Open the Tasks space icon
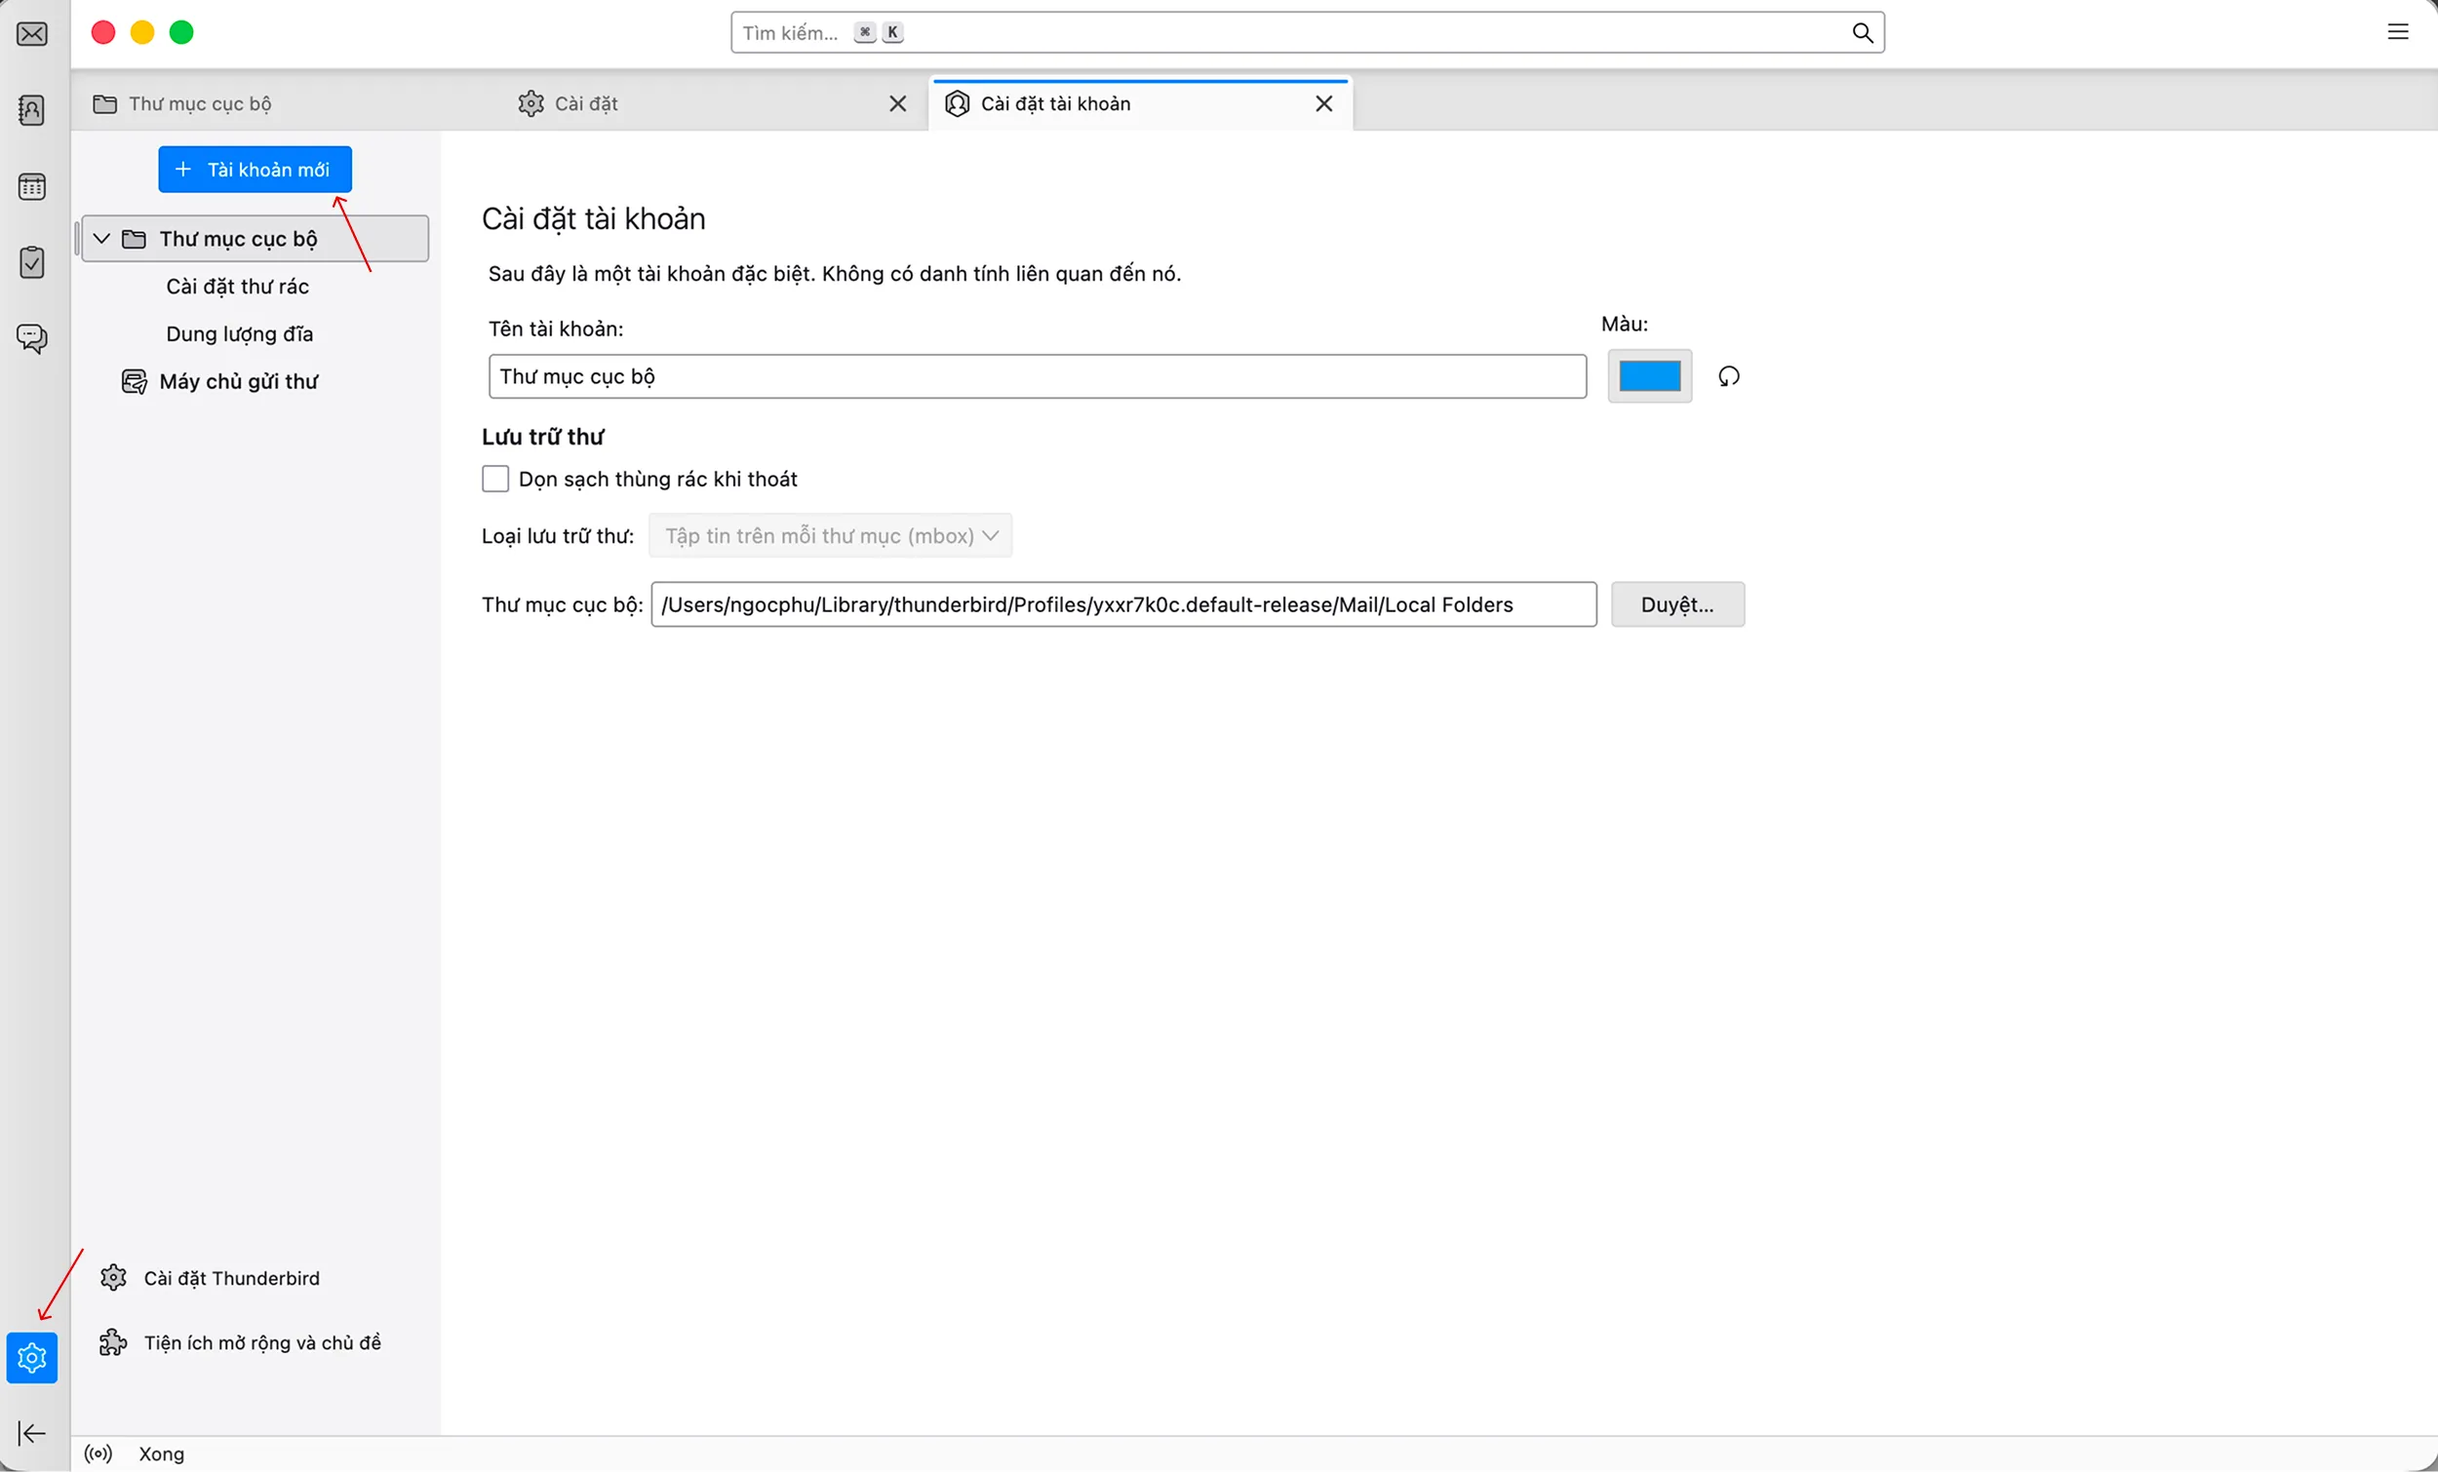This screenshot has width=2438, height=1472. [31, 262]
